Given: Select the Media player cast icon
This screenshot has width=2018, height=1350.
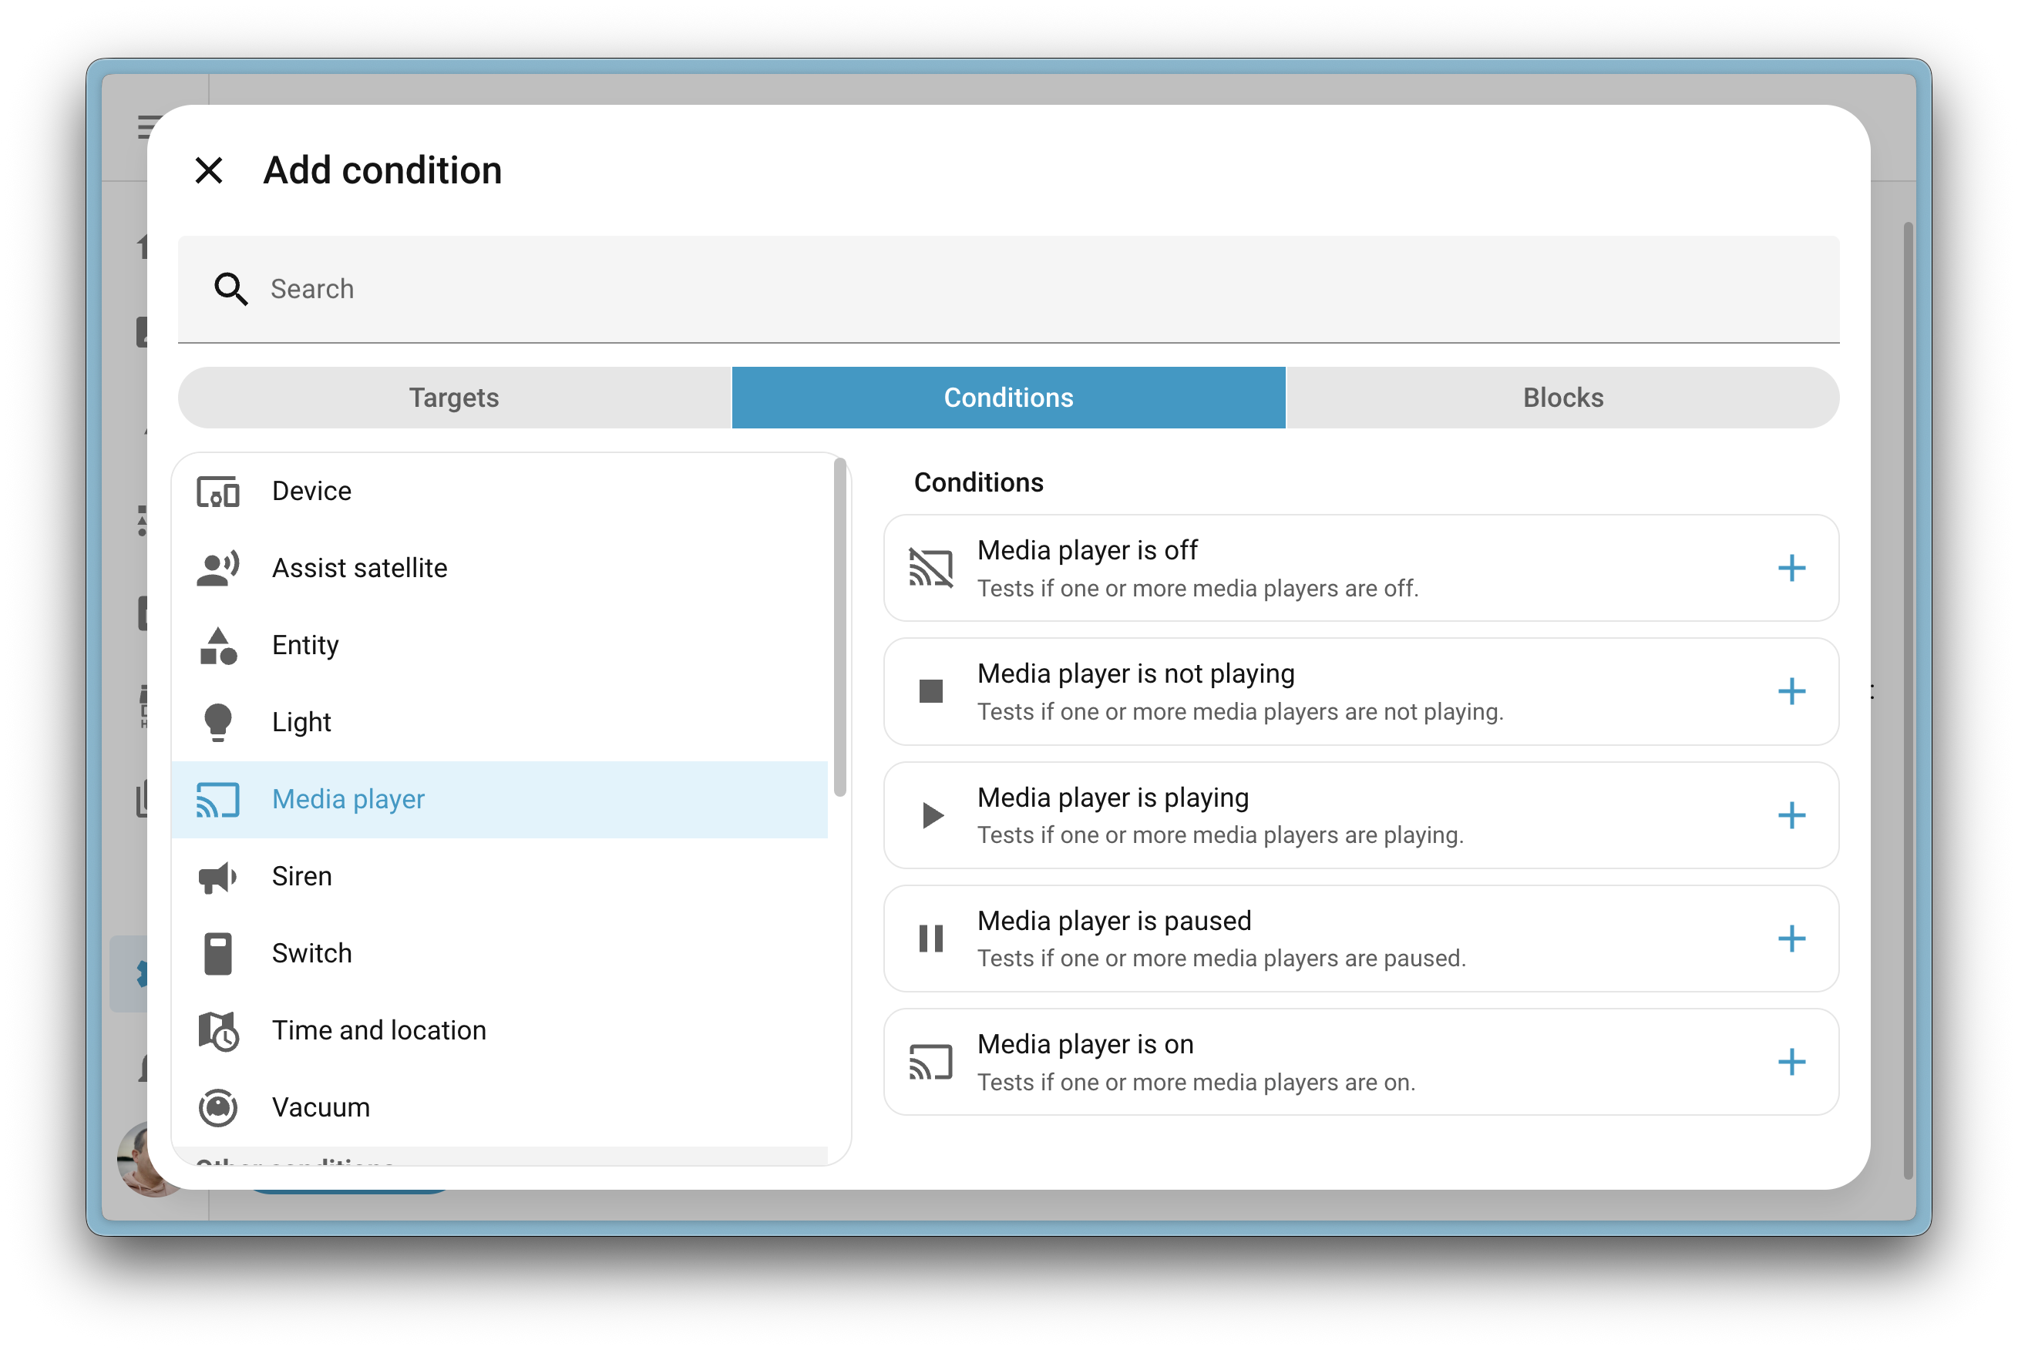Looking at the screenshot, I should click(x=218, y=799).
